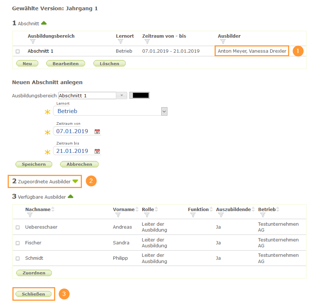Click the filter icon under Nachname column

point(30,215)
